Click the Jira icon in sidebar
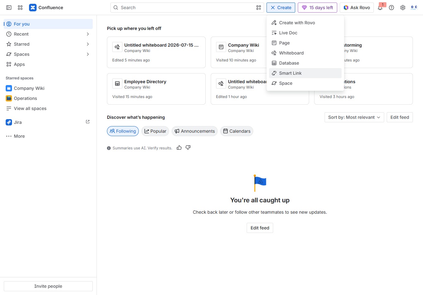This screenshot has width=423, height=295. tap(9, 122)
